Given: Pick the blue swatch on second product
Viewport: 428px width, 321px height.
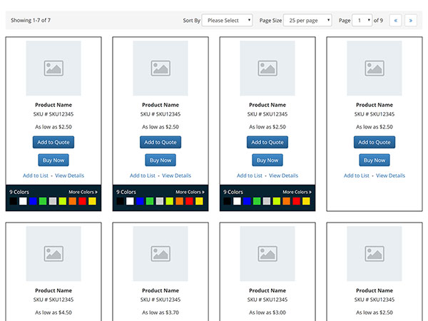Looking at the screenshot, I should pos(141,201).
